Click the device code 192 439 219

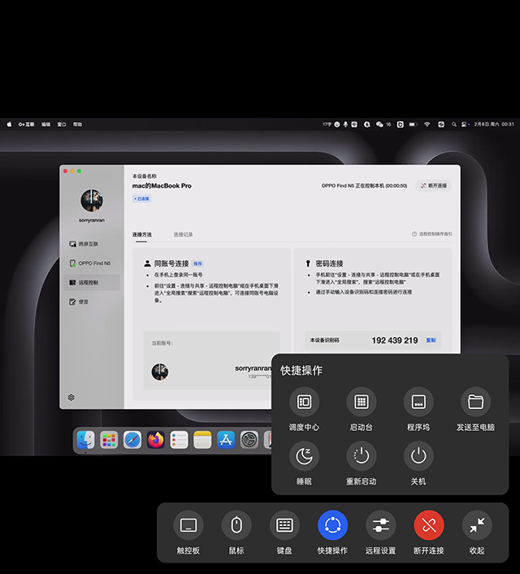click(x=395, y=341)
